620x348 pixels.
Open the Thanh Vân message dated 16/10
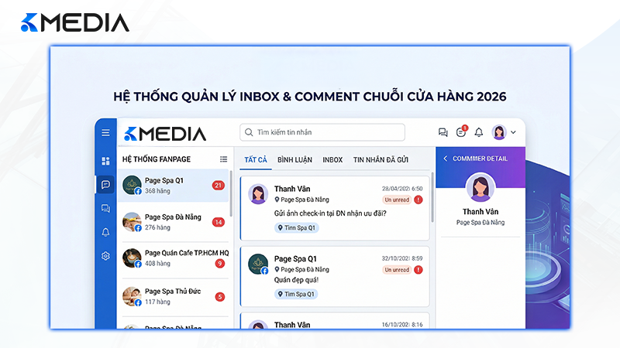[335, 321]
